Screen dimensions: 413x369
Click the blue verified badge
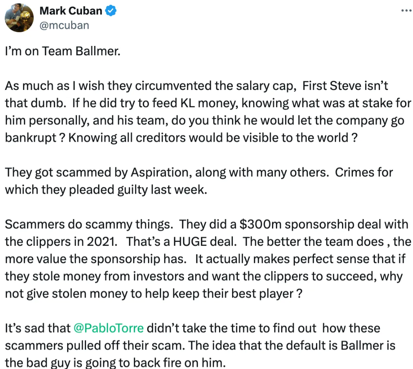111,11
